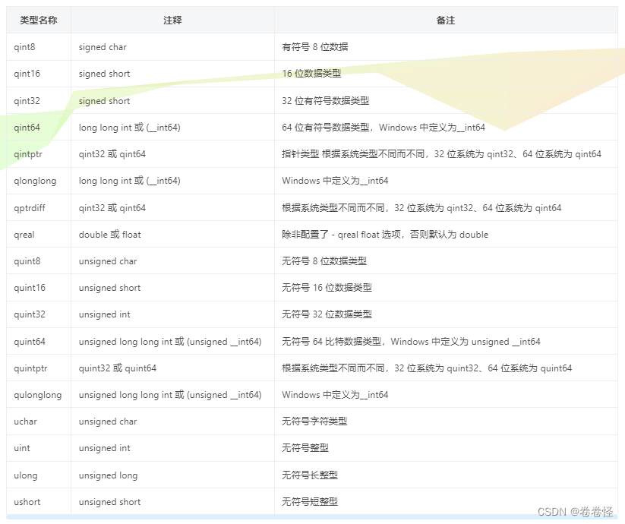Open the underlined 16 位数据类型 link
This screenshot has width=625, height=524.
click(x=311, y=74)
